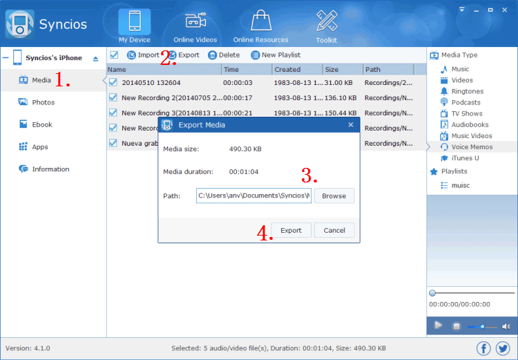Select Photos in the left sidebar

point(43,102)
